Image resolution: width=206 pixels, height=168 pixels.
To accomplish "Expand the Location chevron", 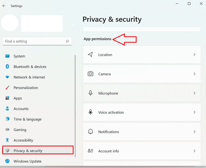I will click(x=195, y=55).
